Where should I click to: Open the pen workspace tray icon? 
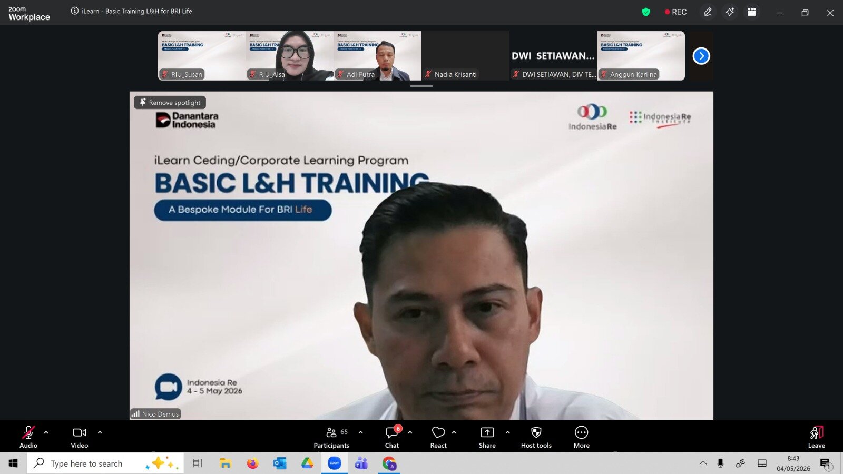point(740,463)
